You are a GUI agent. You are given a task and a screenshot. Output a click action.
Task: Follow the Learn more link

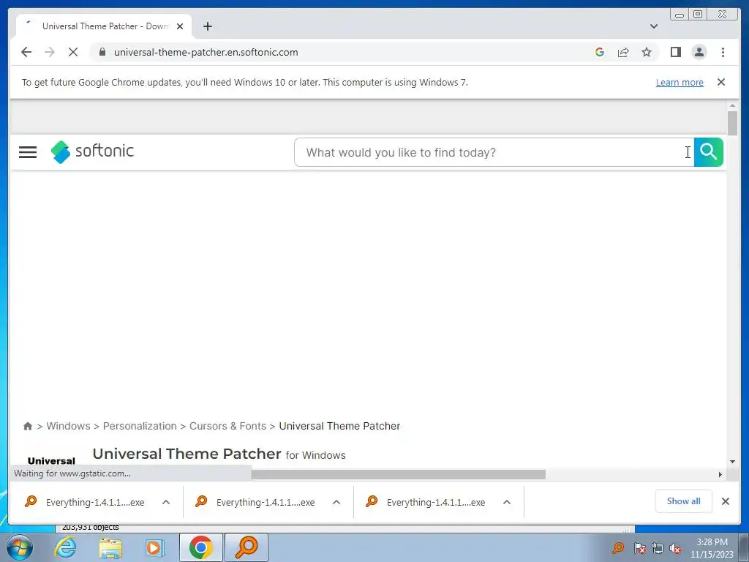(680, 82)
